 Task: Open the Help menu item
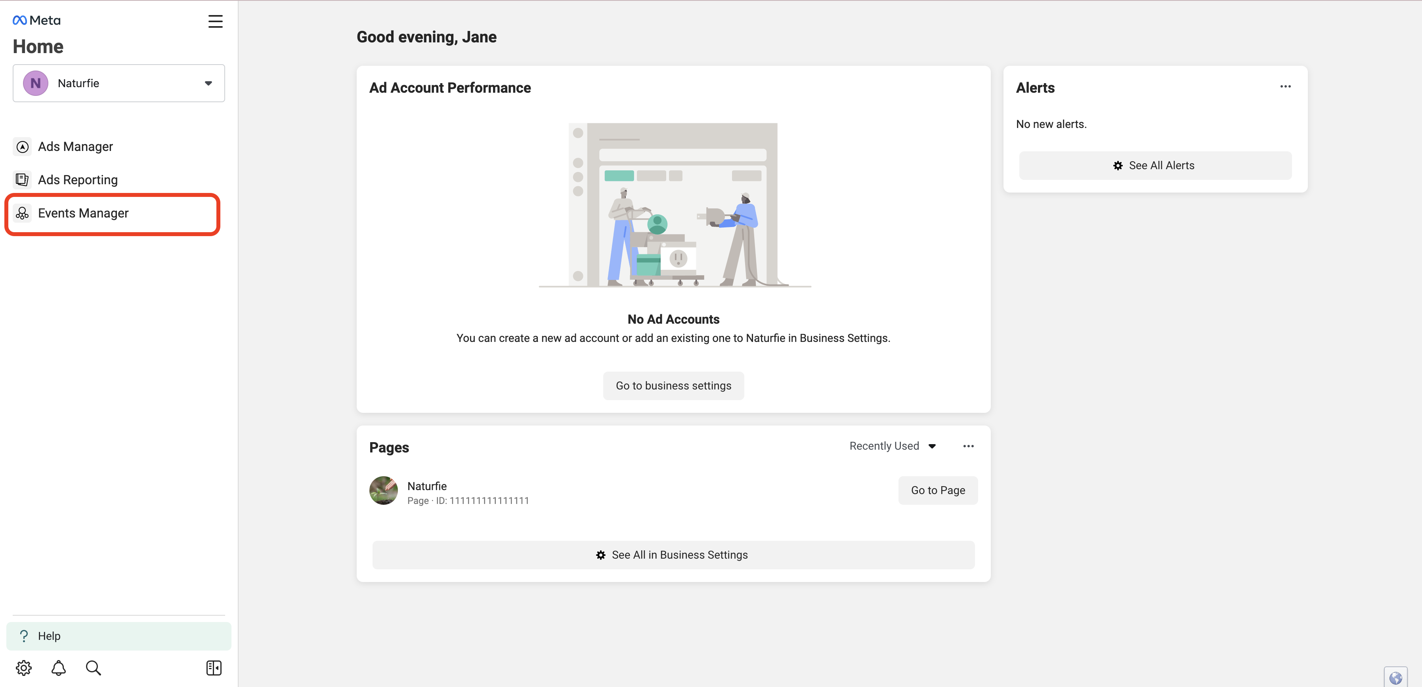click(x=118, y=636)
